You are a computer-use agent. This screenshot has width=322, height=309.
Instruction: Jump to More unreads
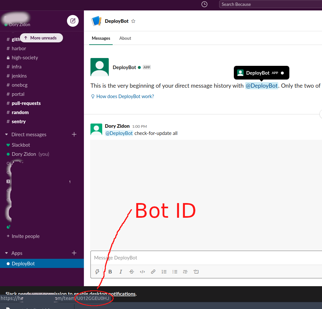click(x=41, y=38)
